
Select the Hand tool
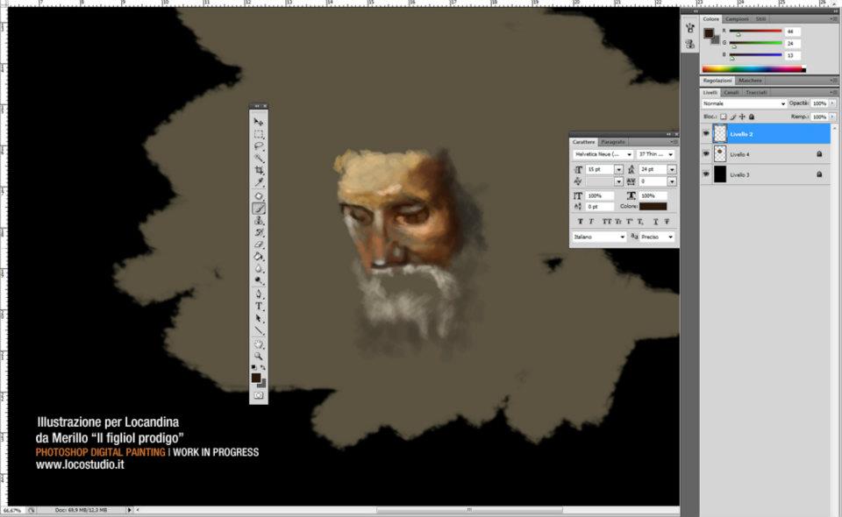[259, 344]
